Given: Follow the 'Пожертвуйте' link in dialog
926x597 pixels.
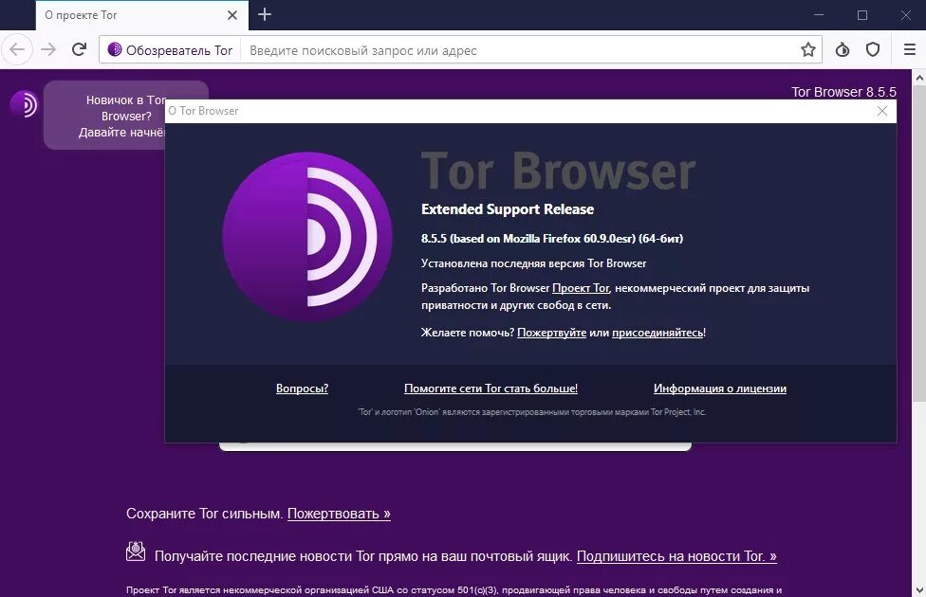Looking at the screenshot, I should [551, 333].
